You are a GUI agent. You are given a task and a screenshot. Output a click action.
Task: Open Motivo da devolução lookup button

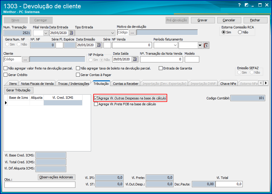[x=132, y=33]
